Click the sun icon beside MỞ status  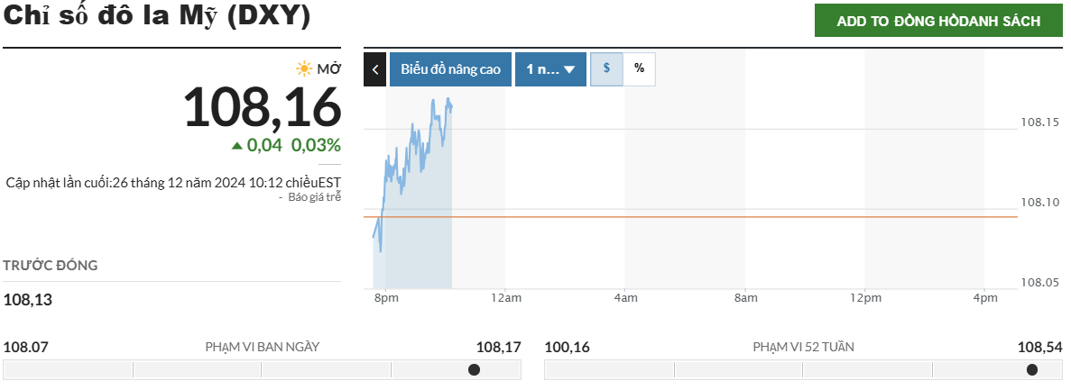pyautogui.click(x=304, y=68)
